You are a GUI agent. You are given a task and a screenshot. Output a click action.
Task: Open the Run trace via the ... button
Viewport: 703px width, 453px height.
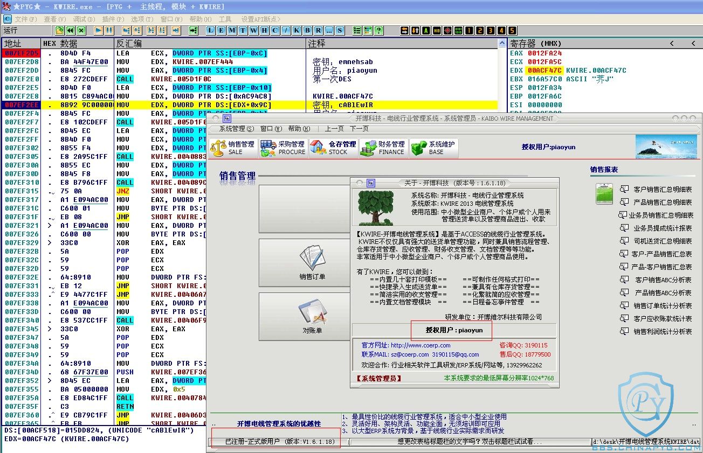point(329,30)
